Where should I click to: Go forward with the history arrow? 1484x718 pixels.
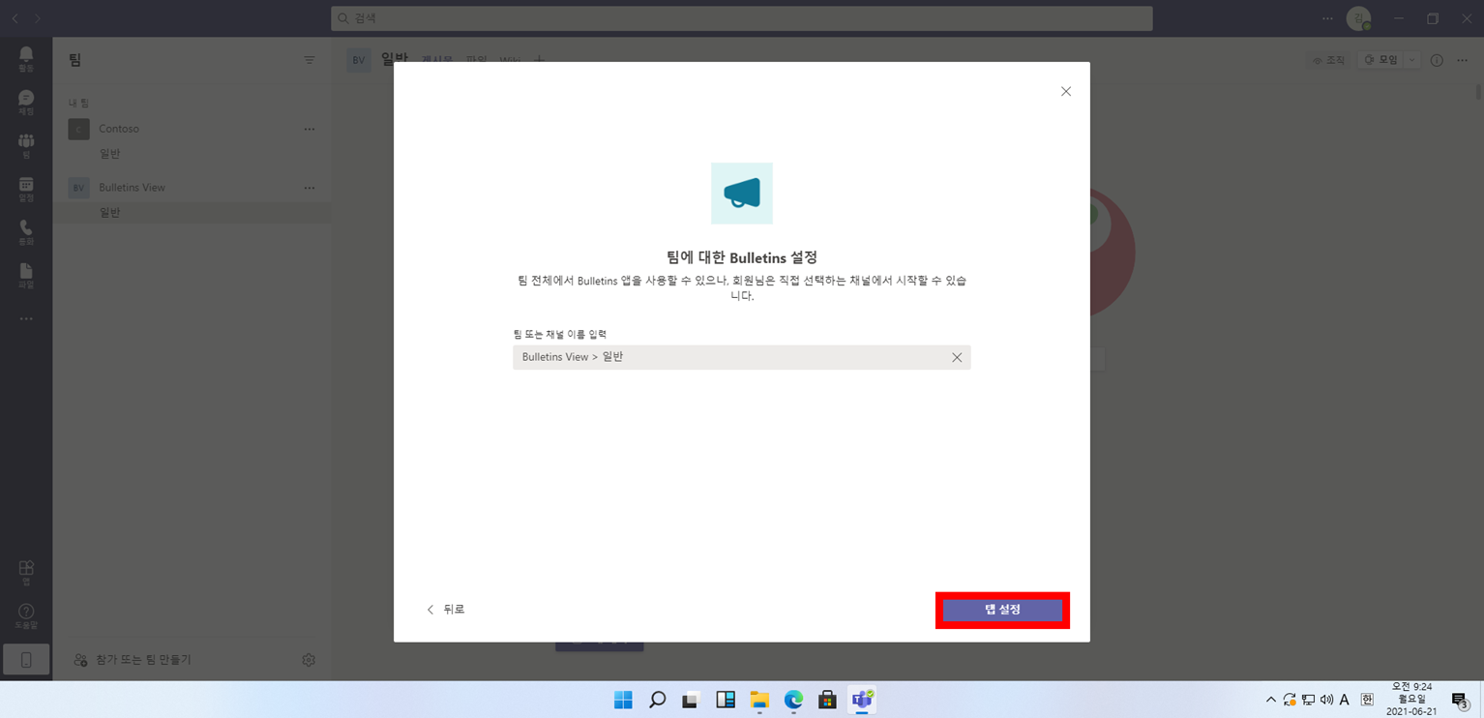tap(38, 18)
